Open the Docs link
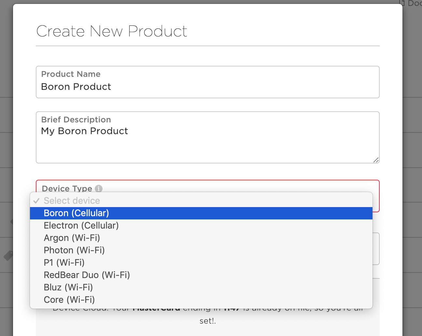The image size is (422, 336). point(414,3)
